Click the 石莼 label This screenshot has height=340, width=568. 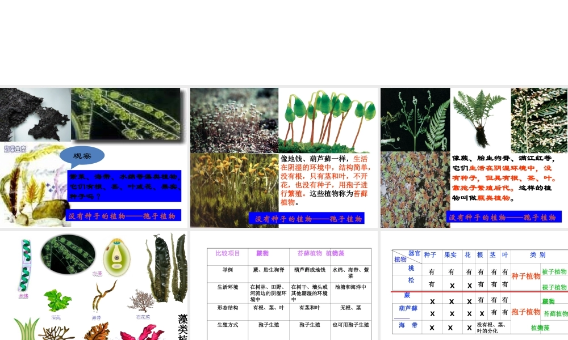pyautogui.click(x=56, y=317)
